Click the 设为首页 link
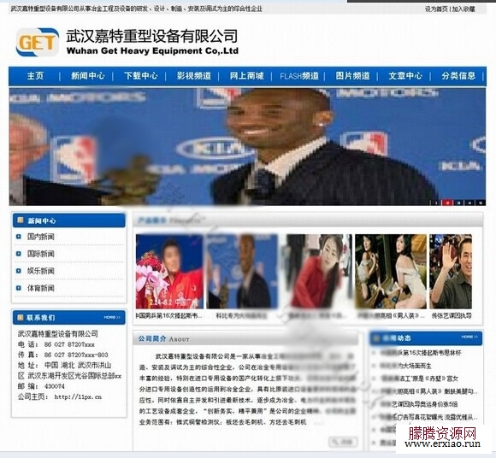 pos(436,9)
